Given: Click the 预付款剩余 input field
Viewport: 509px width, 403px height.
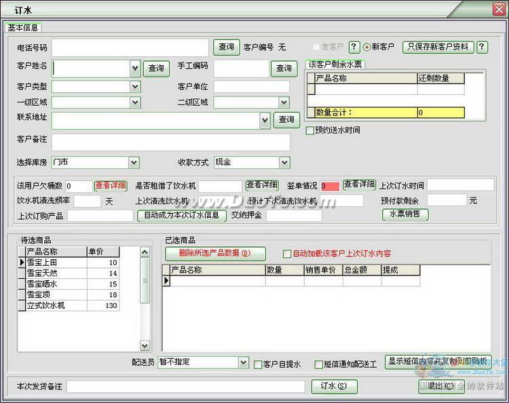Looking at the screenshot, I should click(447, 200).
